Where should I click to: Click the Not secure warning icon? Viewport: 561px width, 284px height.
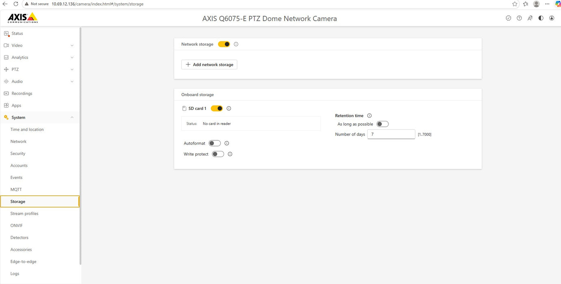tap(27, 4)
